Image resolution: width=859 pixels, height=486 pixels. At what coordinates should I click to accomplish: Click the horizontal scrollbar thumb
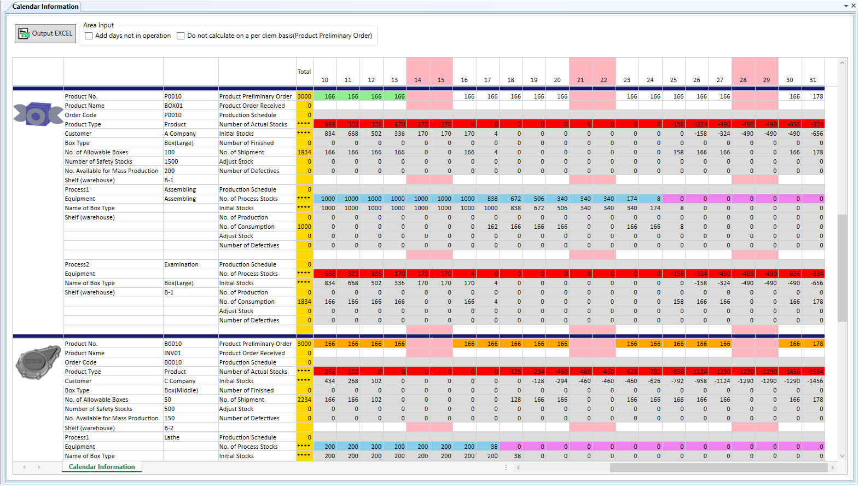718,467
